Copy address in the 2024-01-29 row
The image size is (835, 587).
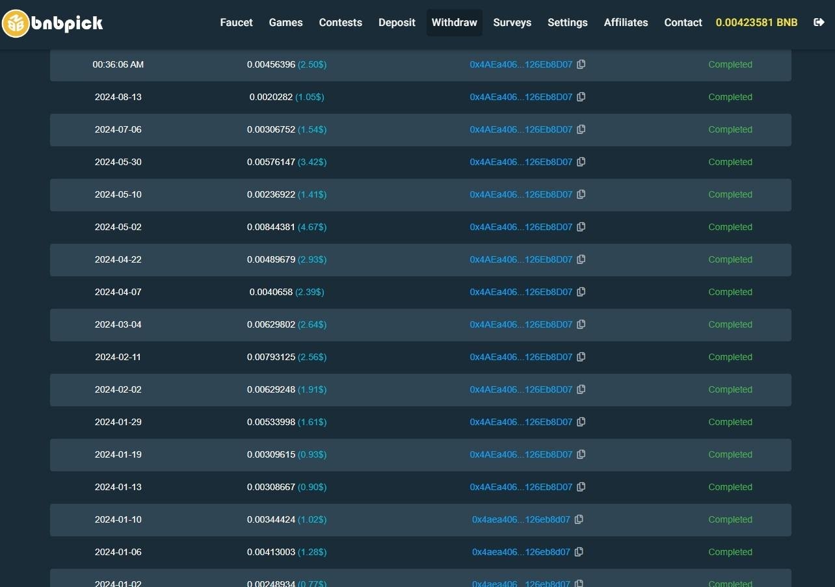point(581,422)
